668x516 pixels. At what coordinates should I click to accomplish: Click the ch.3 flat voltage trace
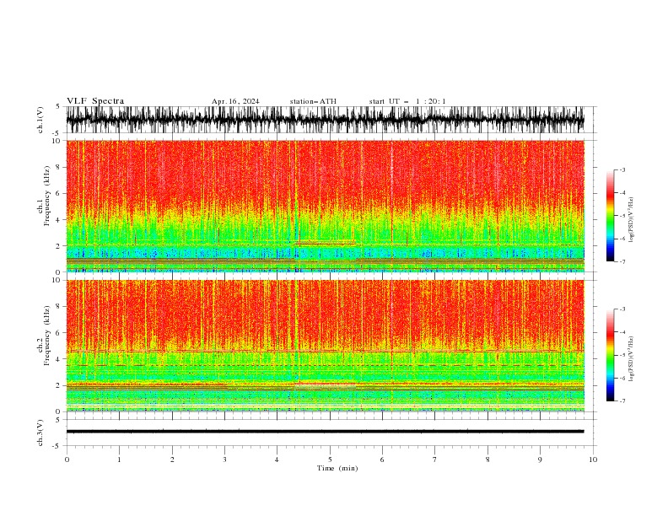[x=325, y=432]
